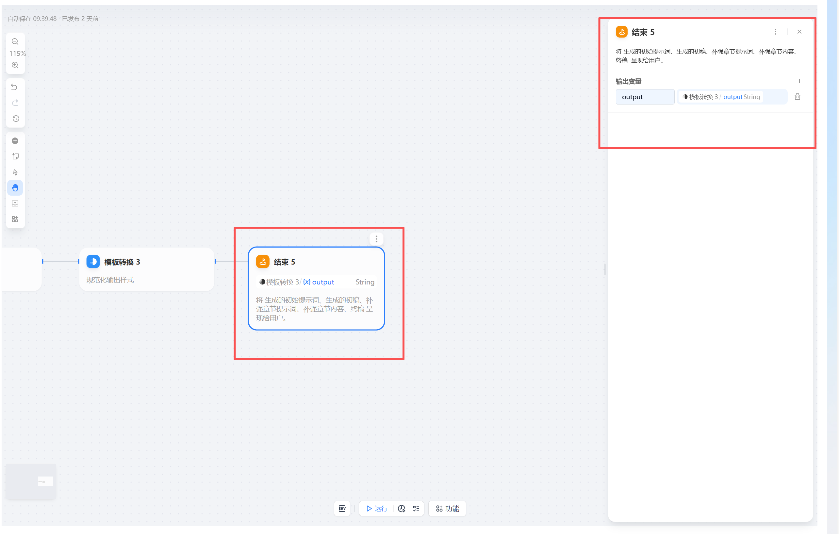Open 结束 5 panel more options menu

tap(775, 32)
